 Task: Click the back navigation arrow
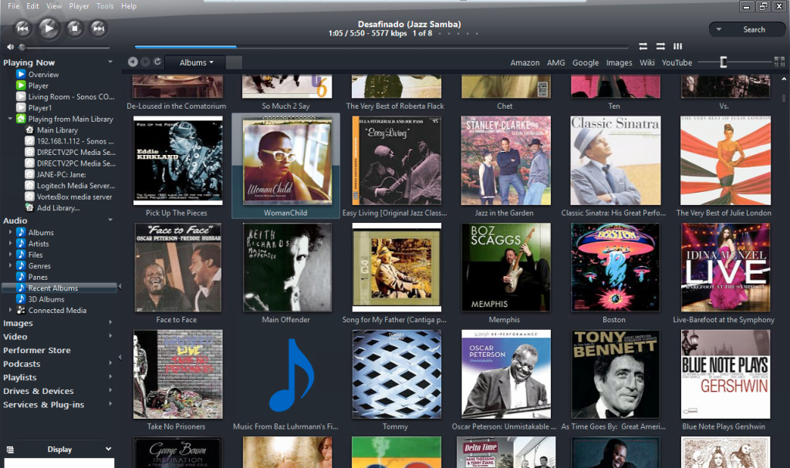(x=133, y=62)
